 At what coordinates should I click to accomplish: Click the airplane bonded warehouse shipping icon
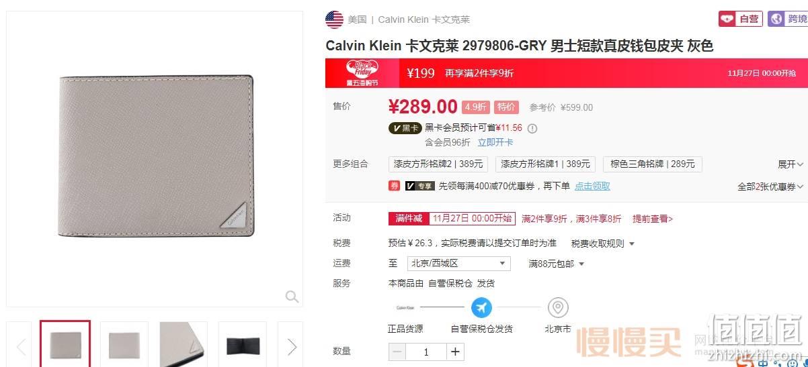tap(481, 308)
